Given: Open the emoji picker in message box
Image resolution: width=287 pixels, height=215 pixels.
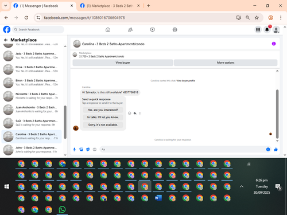Looking at the screenshot, I should pos(268,150).
